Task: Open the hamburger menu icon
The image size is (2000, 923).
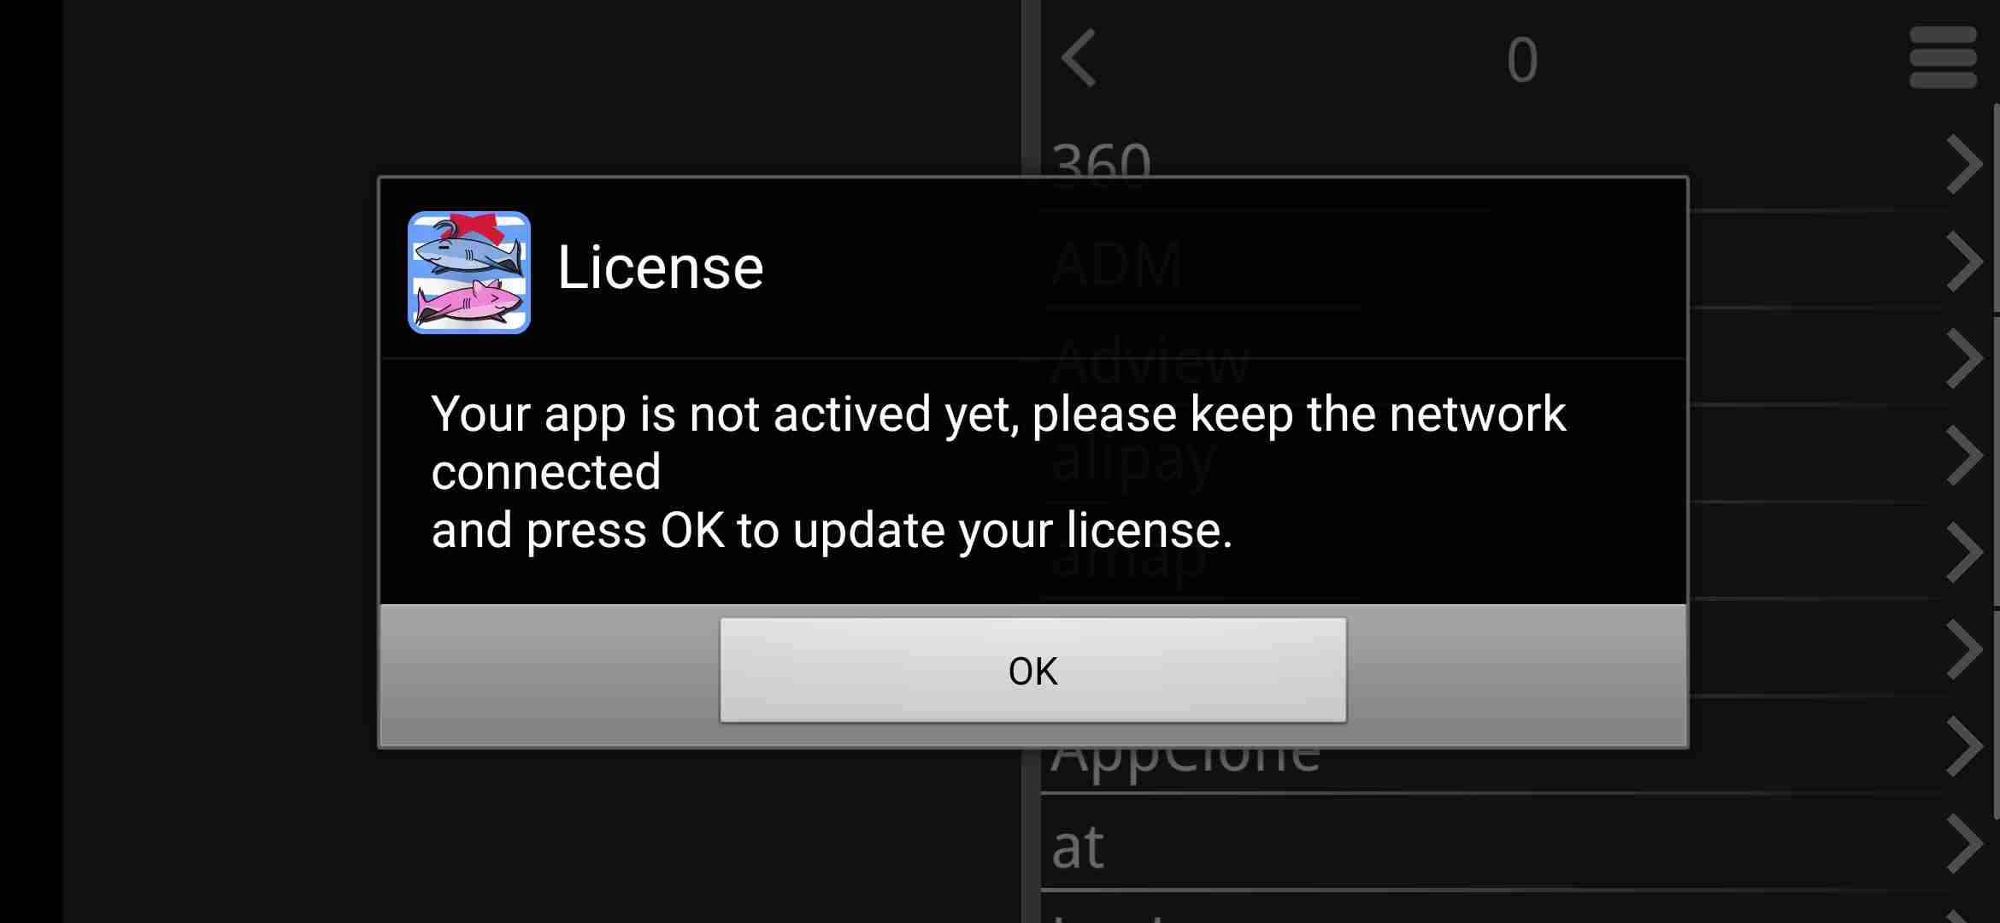Action: pos(1943,57)
